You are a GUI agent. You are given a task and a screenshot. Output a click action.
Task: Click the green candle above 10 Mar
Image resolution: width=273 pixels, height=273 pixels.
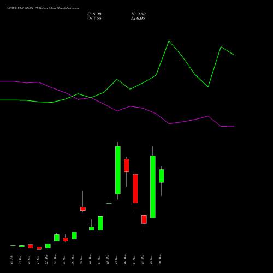[x=92, y=229]
